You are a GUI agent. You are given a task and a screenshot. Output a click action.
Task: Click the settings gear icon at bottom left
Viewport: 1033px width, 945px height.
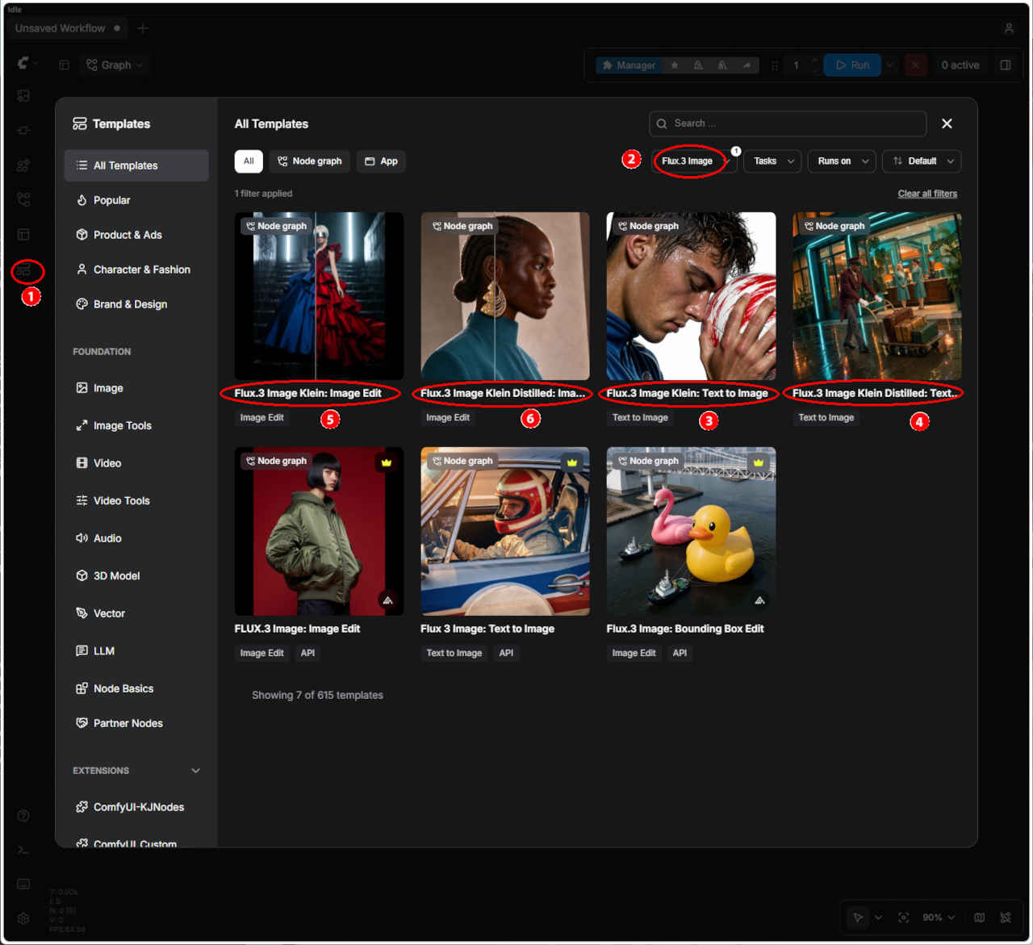point(23,918)
